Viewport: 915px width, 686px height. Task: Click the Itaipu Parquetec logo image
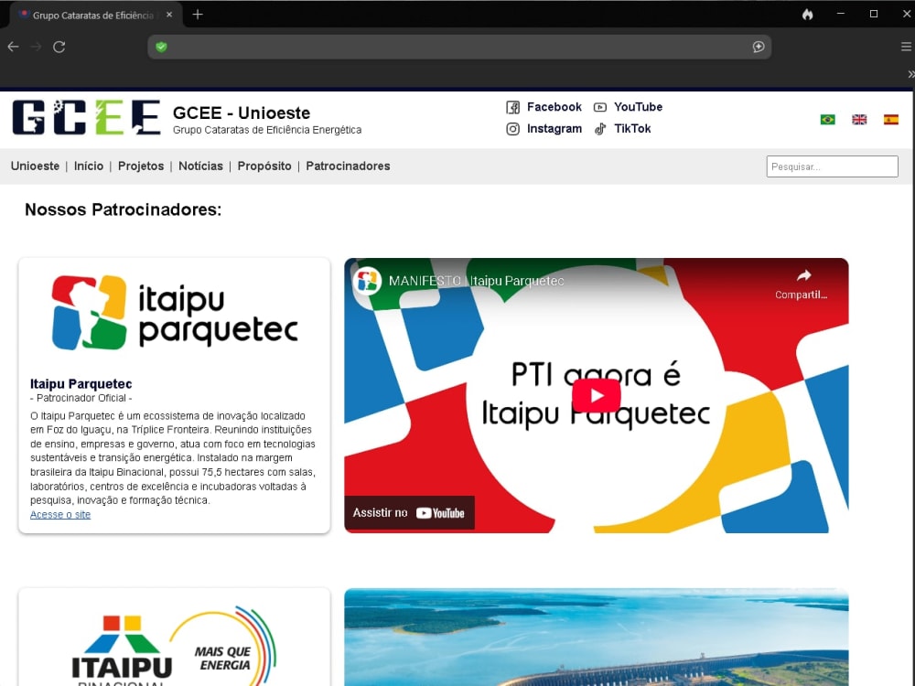pos(175,312)
